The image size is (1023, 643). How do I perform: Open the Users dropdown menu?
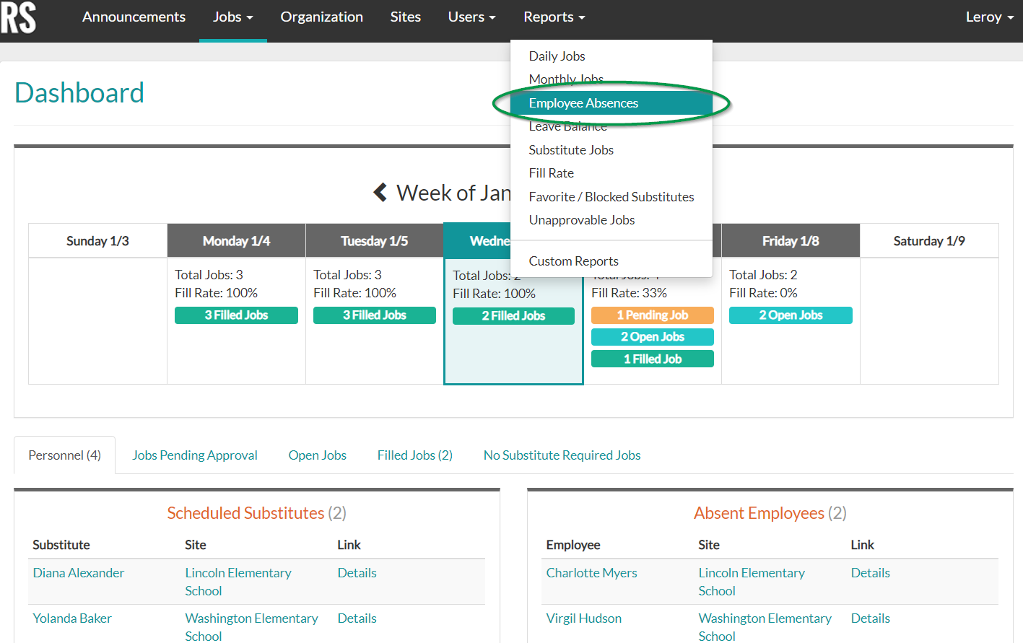(471, 17)
